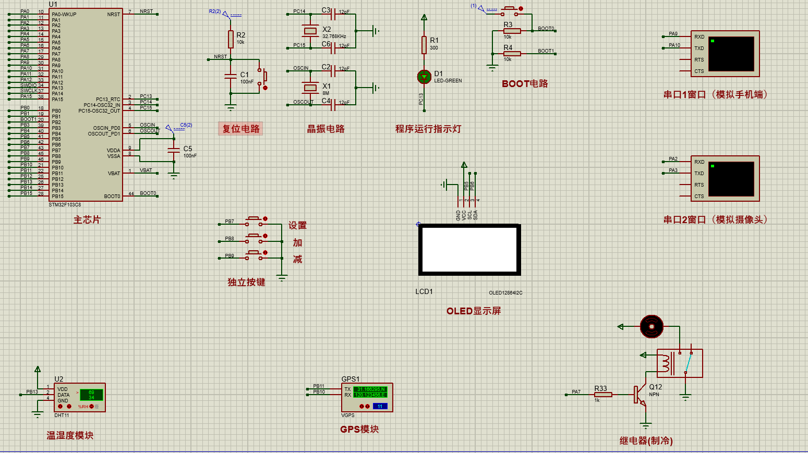Click the GPS模块 label
The height and width of the screenshot is (453, 808).
359,429
